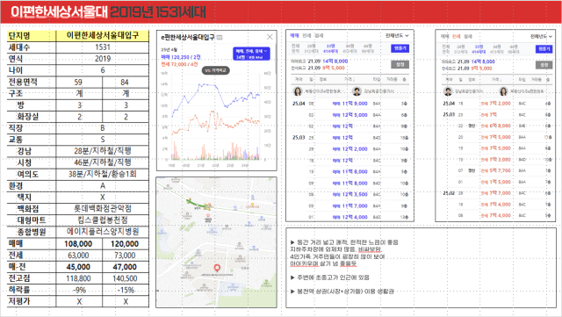Screen dimensions: 562x317
Task: Open the woman agent avatar in sales panel
Action: point(298,91)
